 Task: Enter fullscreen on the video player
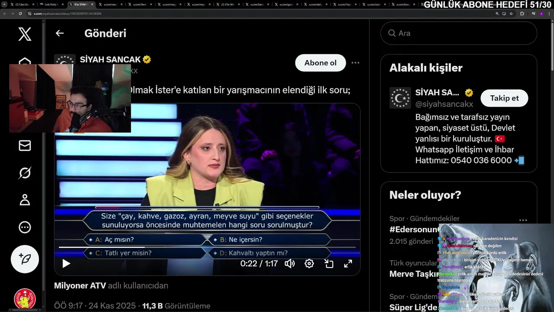pos(348,263)
